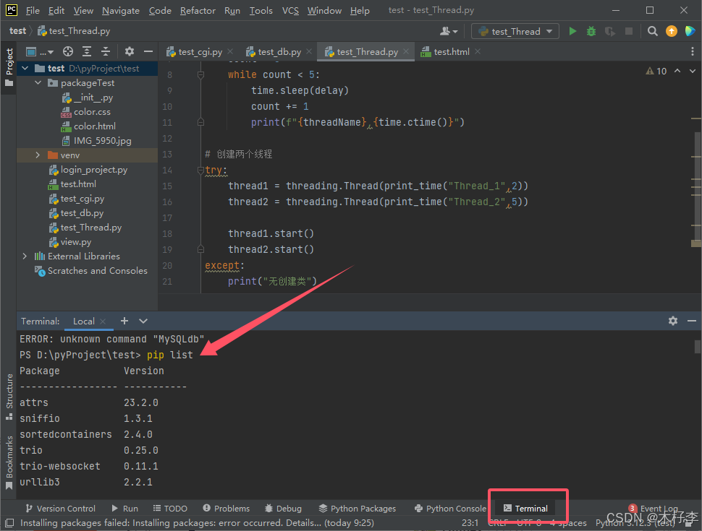The height and width of the screenshot is (531, 702).
Task: Open terminal sessions dropdown chevron
Action: point(143,321)
